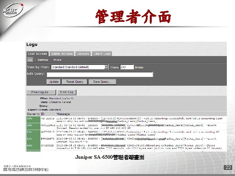
Task: Select the Log sub-tab
Action: [x=30, y=60]
